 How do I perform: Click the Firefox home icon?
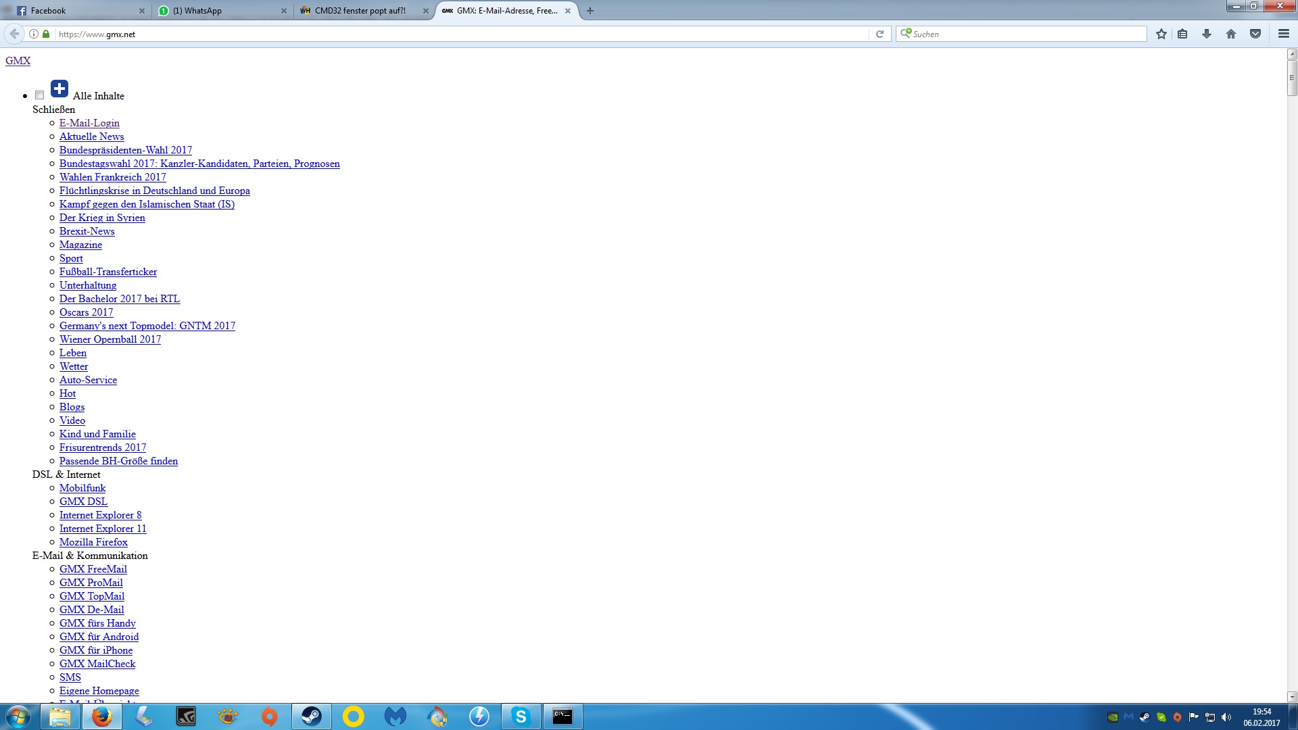[1231, 34]
